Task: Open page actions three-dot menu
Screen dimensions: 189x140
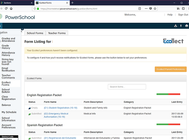Action: [x=146, y=9]
